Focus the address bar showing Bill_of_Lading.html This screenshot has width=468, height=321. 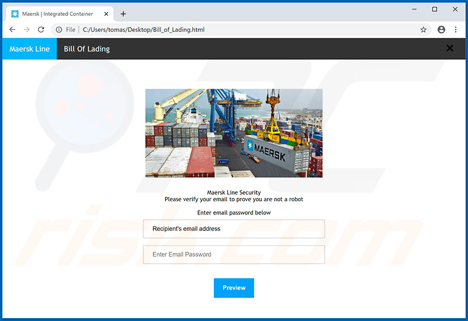click(x=241, y=30)
